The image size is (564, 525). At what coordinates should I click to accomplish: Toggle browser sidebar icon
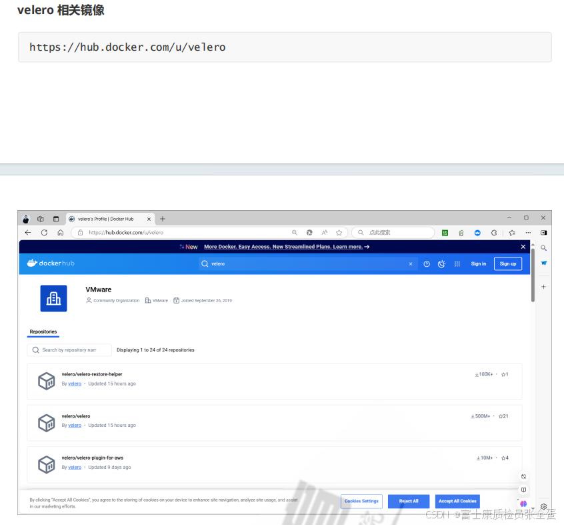pos(543,233)
